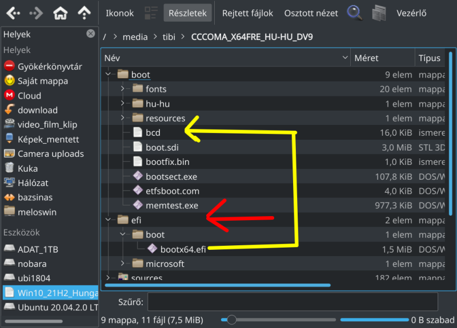Toggle the Részletek view button
457x328 pixels.
point(187,13)
